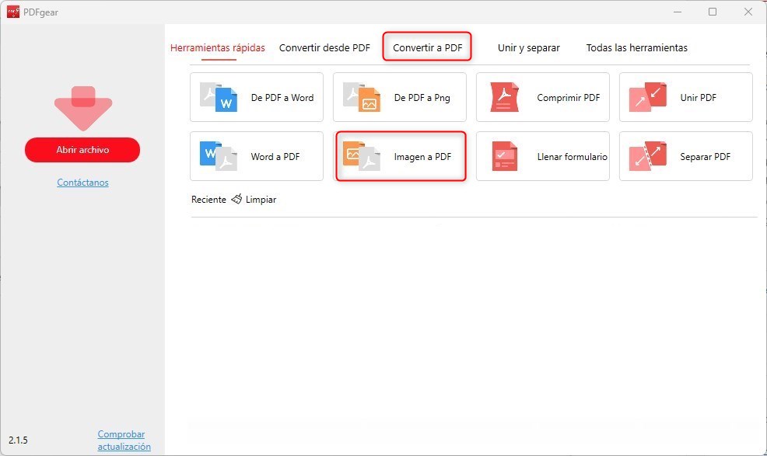This screenshot has height=456, width=767.
Task: Switch to the Unir y separar tab
Action: click(x=528, y=47)
